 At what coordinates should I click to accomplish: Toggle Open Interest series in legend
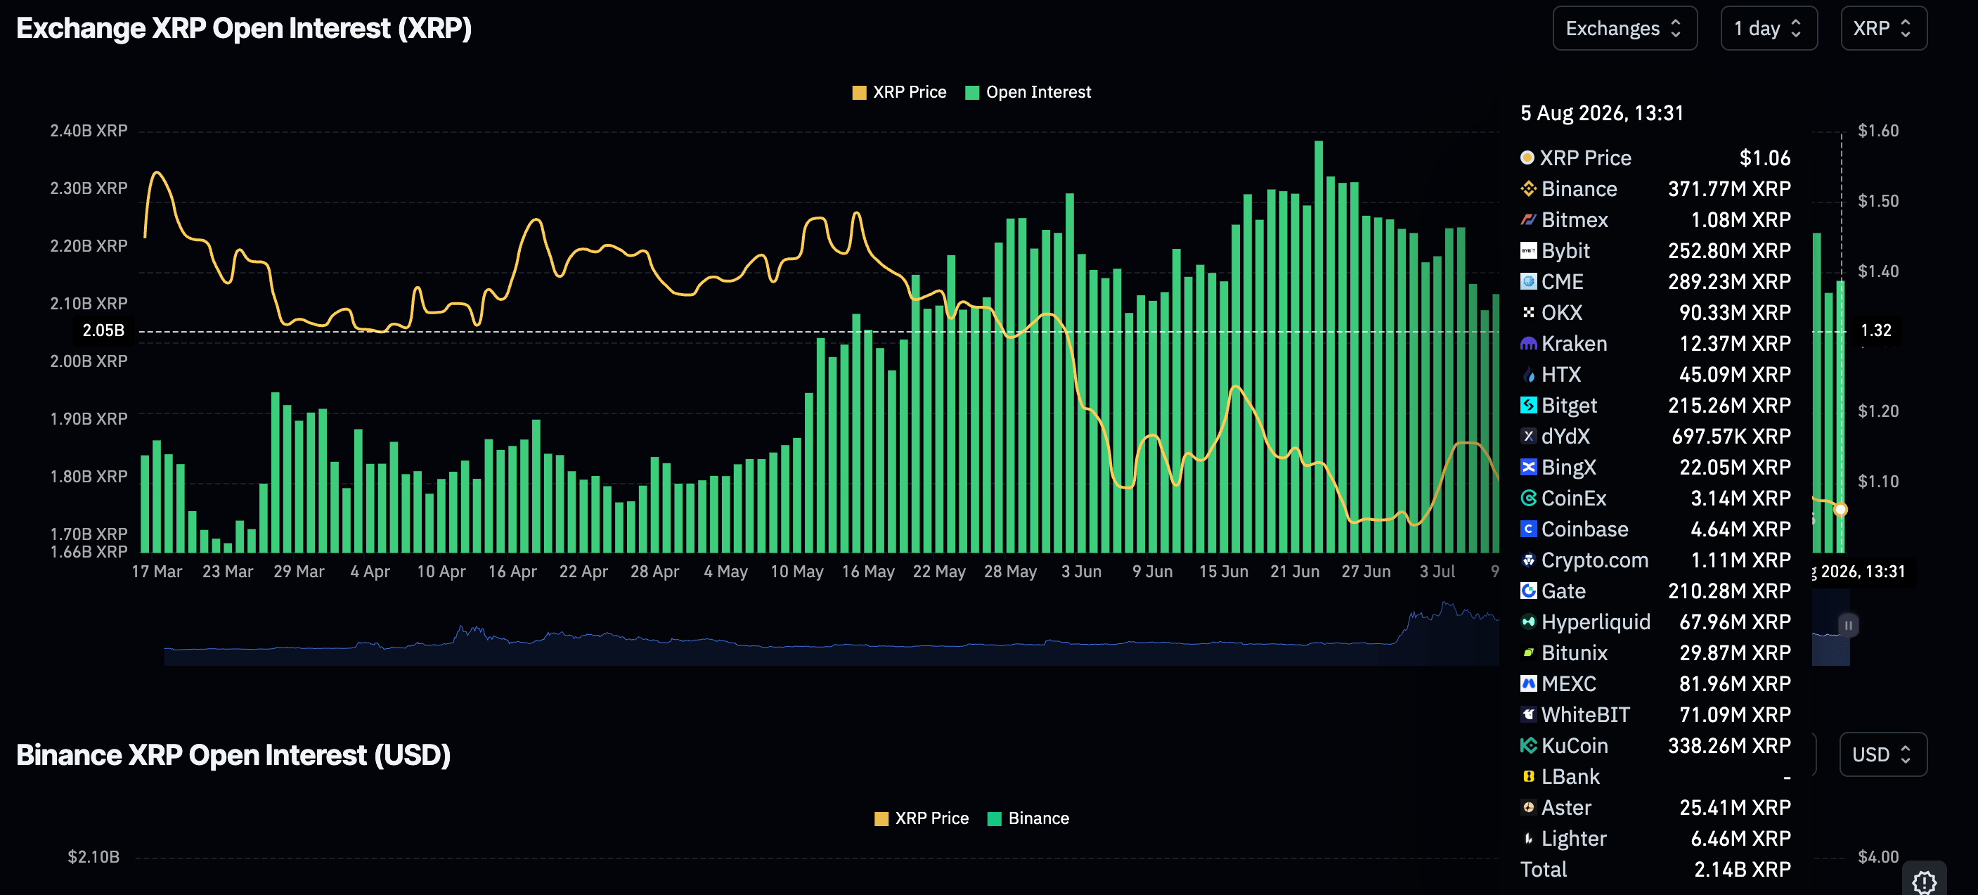1028,92
